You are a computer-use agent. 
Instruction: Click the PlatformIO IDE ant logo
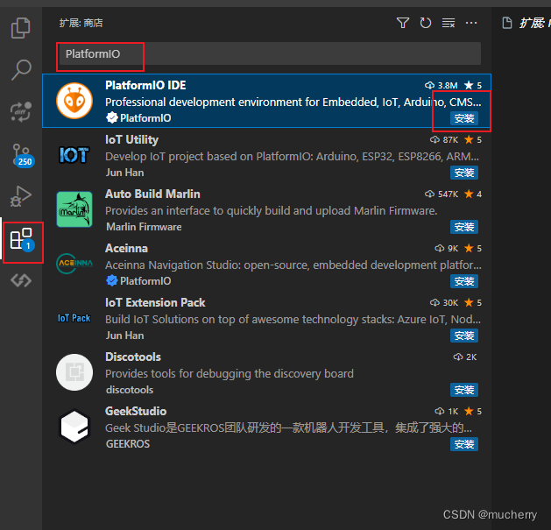click(x=74, y=101)
